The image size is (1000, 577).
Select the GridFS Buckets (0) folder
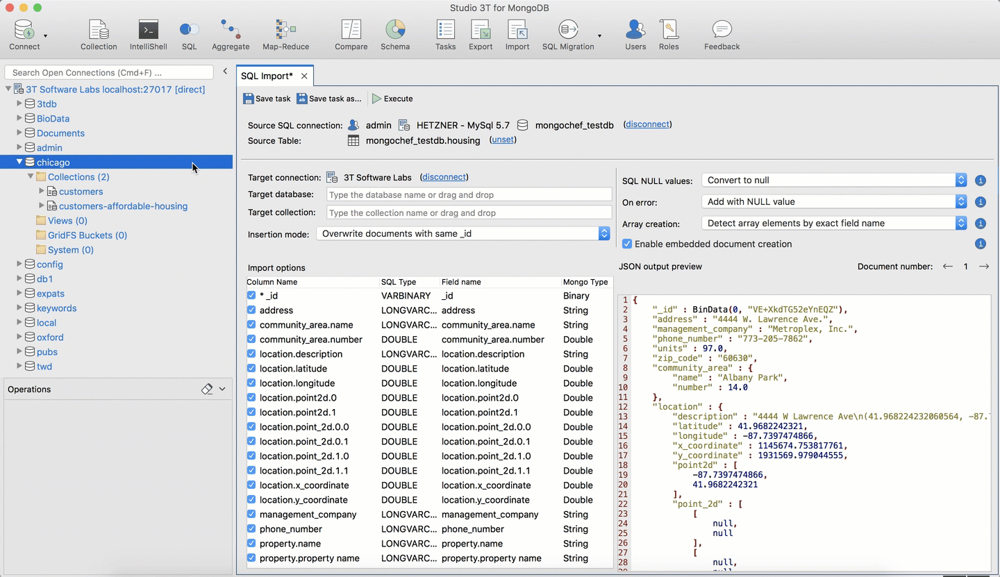(87, 235)
